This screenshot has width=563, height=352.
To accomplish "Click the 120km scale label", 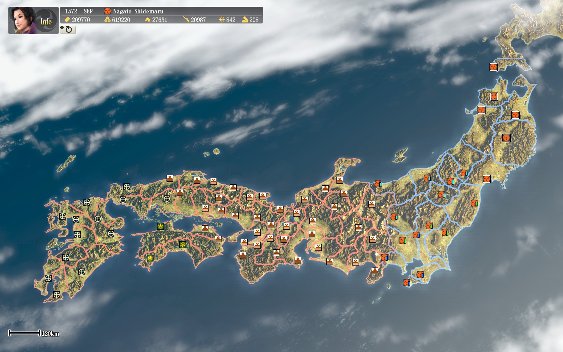I will point(50,334).
